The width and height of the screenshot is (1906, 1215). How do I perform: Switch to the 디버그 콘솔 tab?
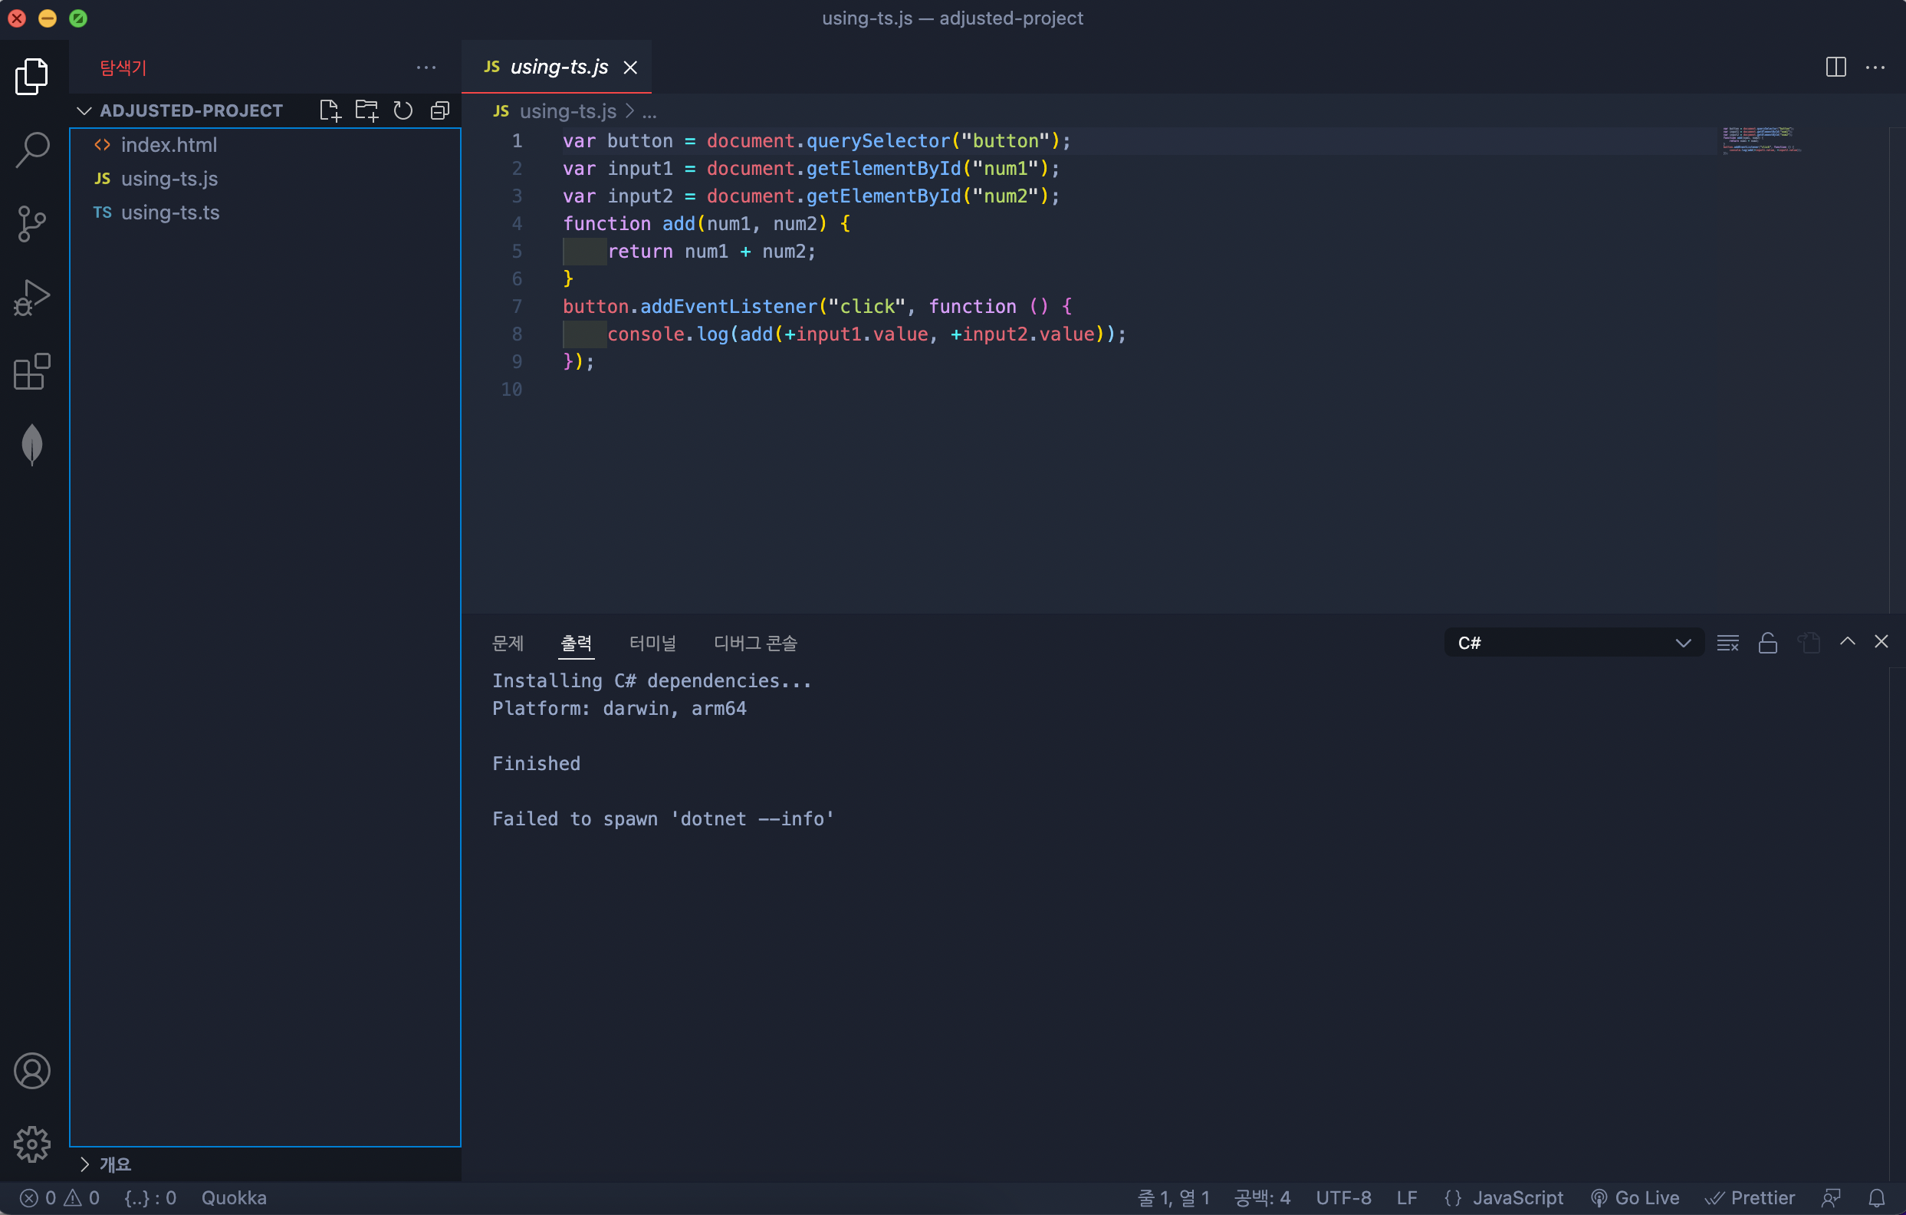point(755,642)
